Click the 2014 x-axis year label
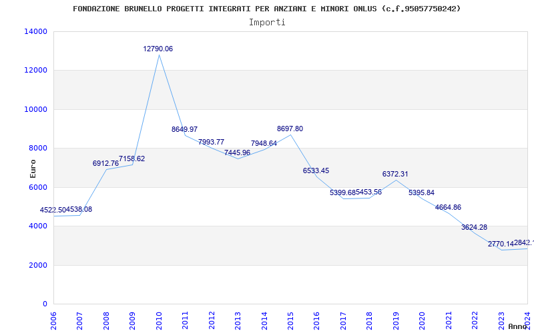This screenshot has width=534, height=333. point(264,320)
